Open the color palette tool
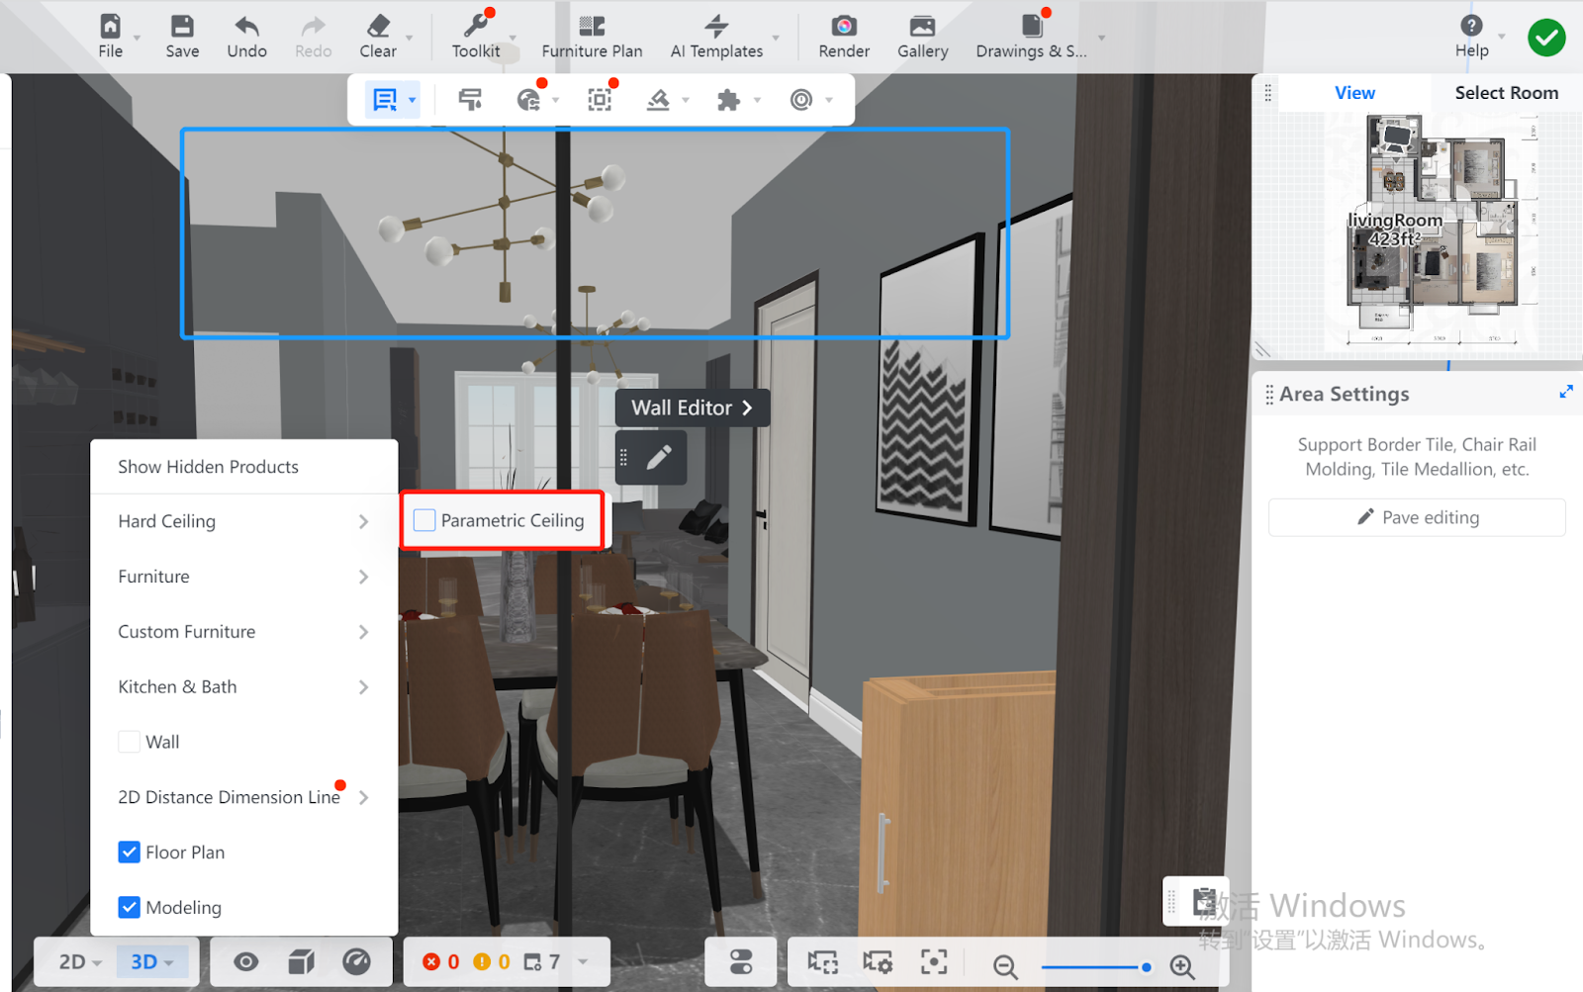Viewport: 1583px width, 992px height. (x=528, y=100)
